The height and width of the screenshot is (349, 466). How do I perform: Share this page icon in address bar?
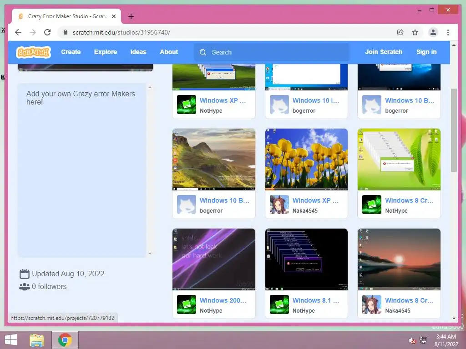[400, 32]
